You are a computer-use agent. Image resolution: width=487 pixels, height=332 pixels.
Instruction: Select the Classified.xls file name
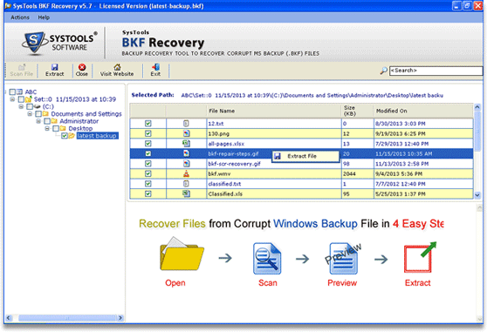click(225, 194)
